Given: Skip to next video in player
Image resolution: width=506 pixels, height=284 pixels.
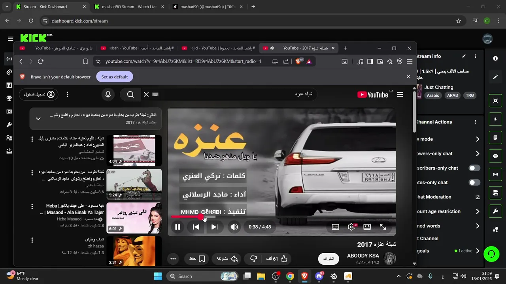Looking at the screenshot, I should (214, 227).
